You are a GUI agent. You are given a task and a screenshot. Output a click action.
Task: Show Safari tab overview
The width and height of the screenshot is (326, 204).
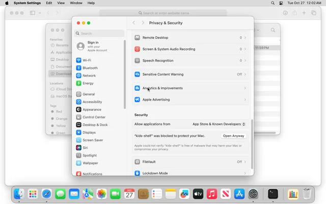point(314,13)
